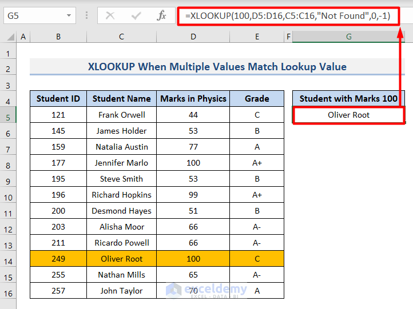The image size is (413, 309).
Task: Expand the Name Box dropdown arrow
Action: pyautogui.click(x=69, y=16)
